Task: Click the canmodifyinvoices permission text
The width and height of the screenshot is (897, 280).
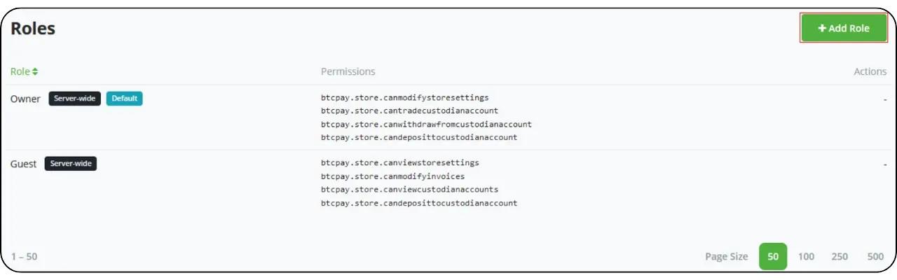Action: coord(392,176)
